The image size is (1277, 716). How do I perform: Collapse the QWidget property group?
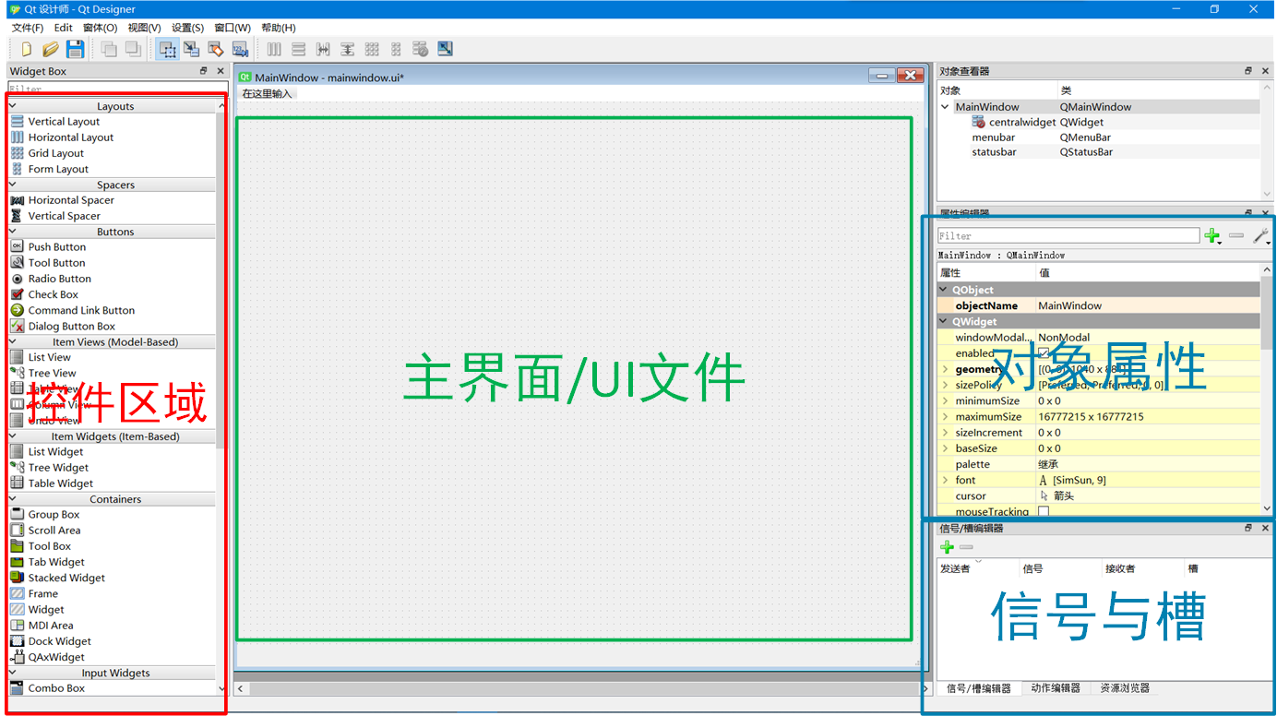(x=944, y=321)
